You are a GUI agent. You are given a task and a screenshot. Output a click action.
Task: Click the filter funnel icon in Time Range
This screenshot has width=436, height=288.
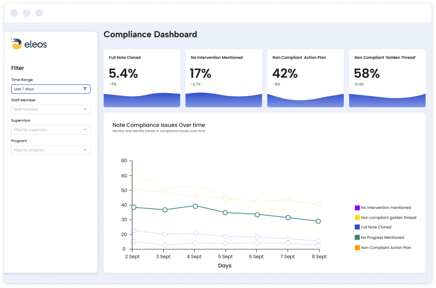point(85,89)
